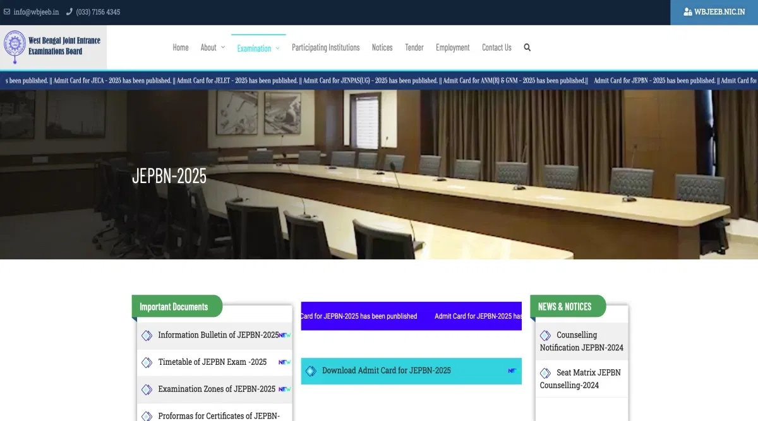Click diamond icon beside Timetable of JEPBN Exam
The width and height of the screenshot is (758, 421).
(147, 362)
